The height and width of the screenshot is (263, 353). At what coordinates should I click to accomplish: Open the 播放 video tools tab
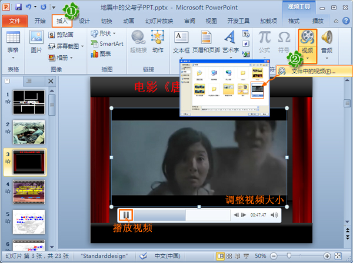(318, 21)
